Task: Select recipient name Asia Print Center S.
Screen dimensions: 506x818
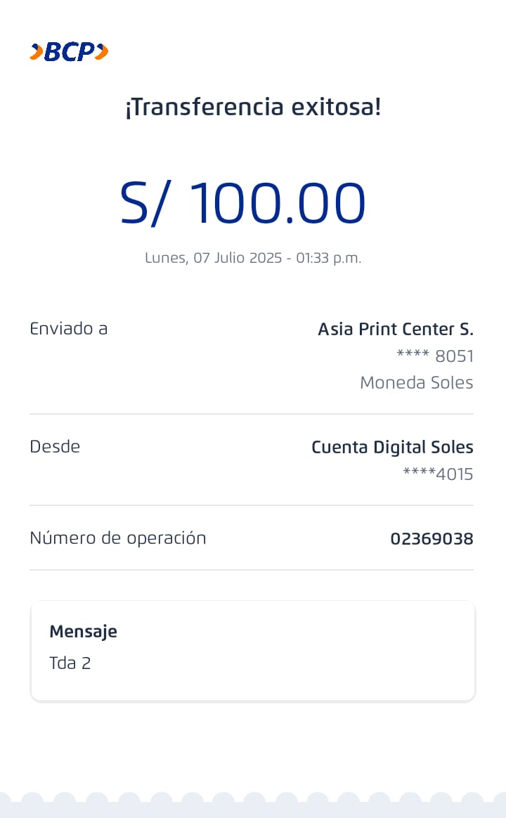Action: pyautogui.click(x=396, y=329)
